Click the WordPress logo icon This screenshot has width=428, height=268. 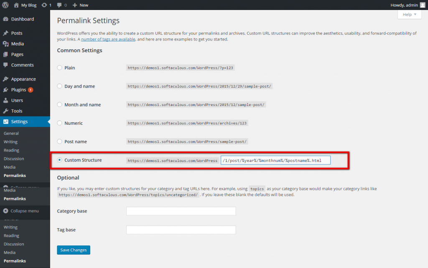[5, 5]
